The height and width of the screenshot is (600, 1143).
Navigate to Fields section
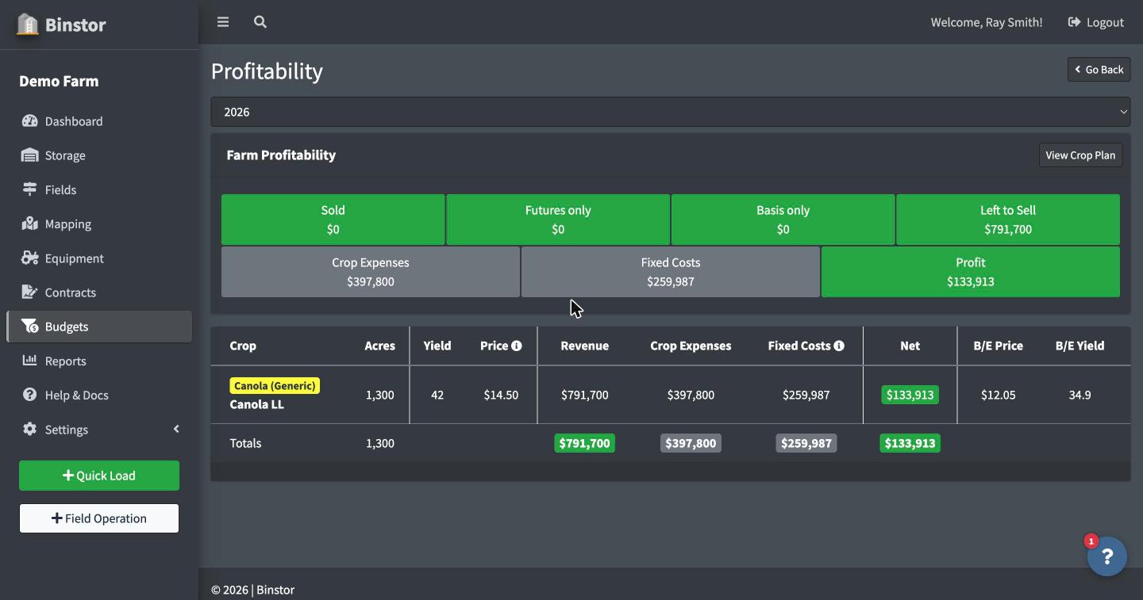[99, 189]
